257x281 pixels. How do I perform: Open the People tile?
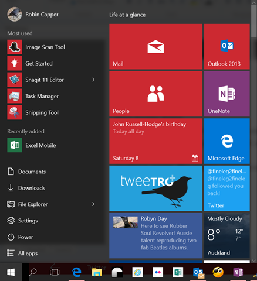(x=155, y=94)
